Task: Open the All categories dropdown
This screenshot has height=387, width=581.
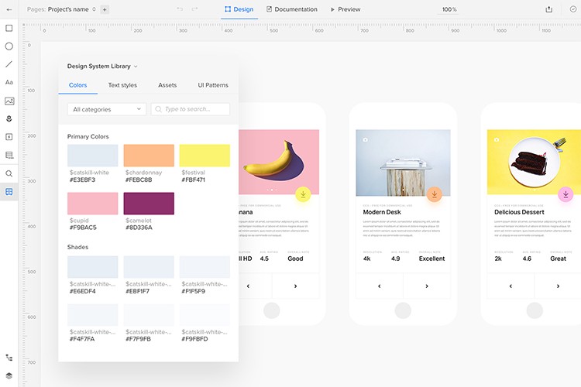Action: [x=107, y=109]
